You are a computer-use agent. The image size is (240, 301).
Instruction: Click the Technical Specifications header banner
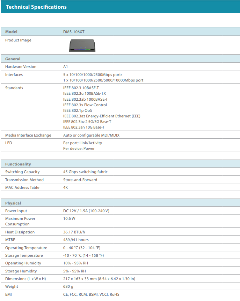[36, 7]
